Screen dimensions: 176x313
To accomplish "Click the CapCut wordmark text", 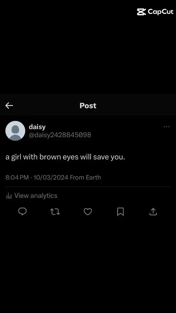I will click(x=161, y=12).
